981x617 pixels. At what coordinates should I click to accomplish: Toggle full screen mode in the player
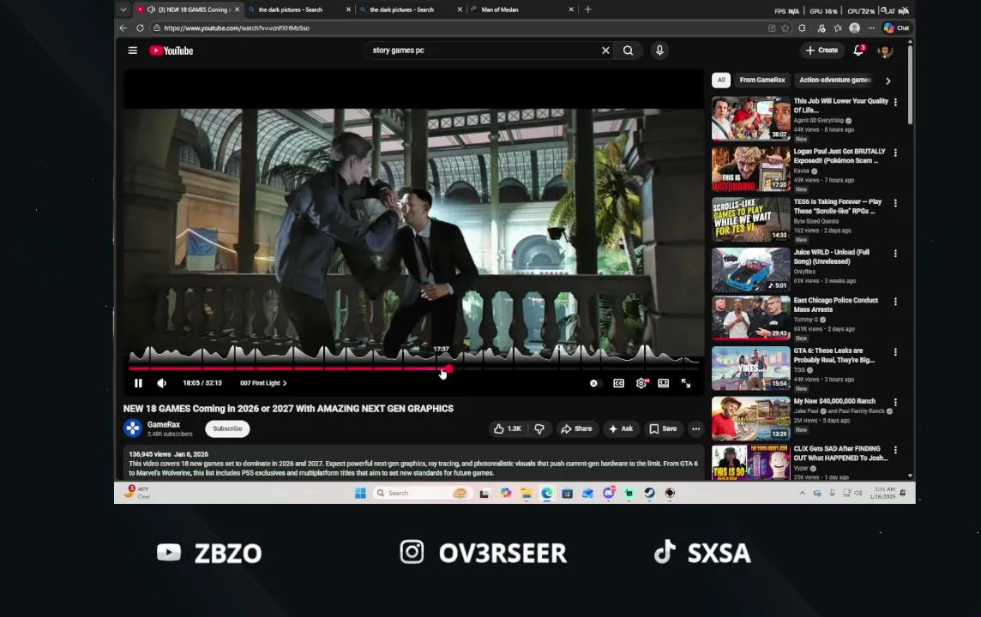click(x=686, y=383)
